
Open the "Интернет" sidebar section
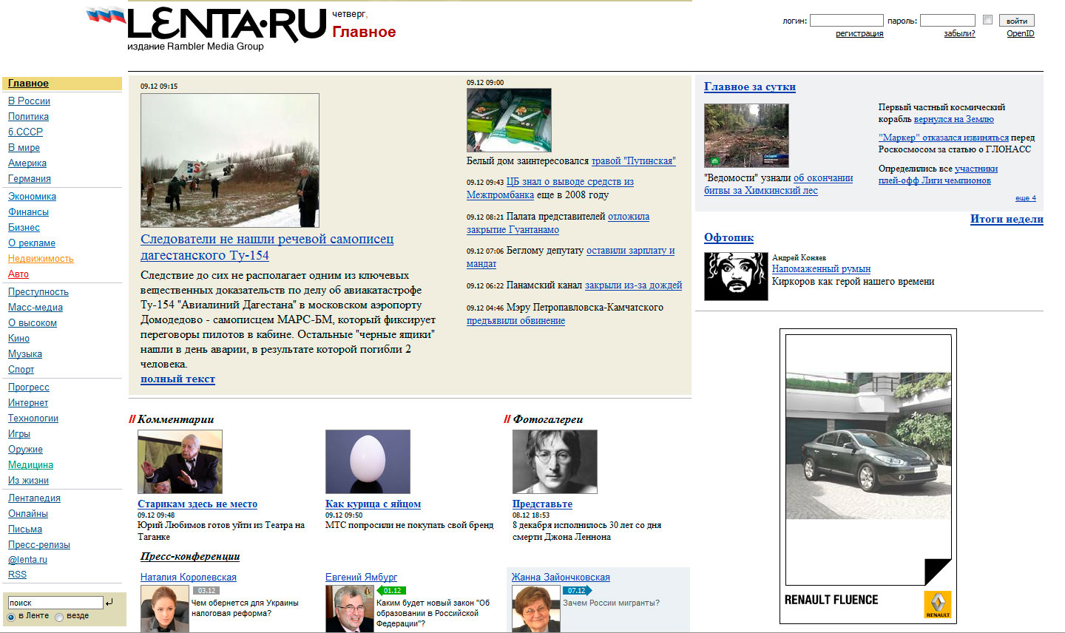28,403
